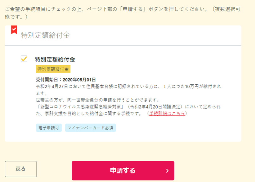255x182 pixels.
Task: Open the 手続詳細はこちら link
Action: (167, 114)
